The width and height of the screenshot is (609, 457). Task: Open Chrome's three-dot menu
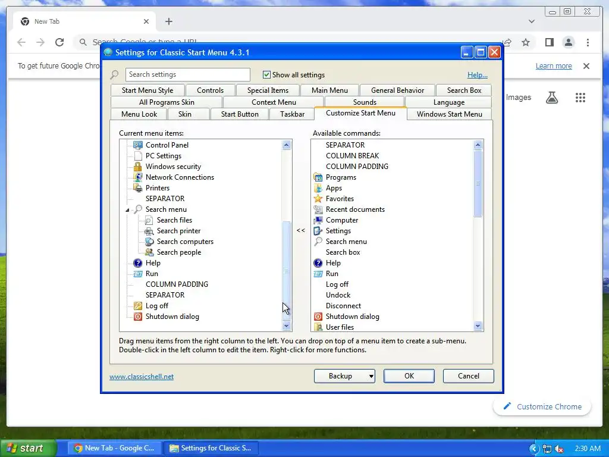[x=588, y=42]
